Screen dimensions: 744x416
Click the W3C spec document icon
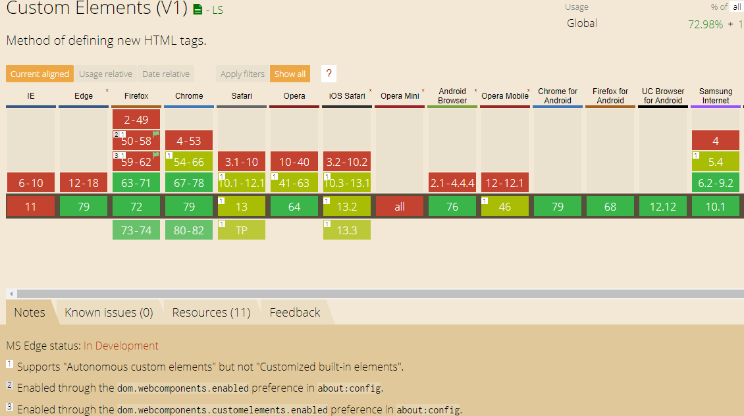(198, 9)
